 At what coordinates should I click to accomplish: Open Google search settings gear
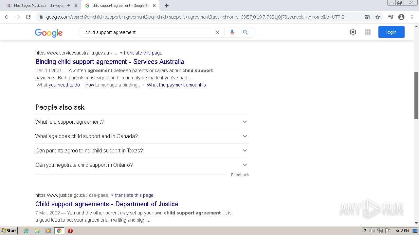point(353,32)
